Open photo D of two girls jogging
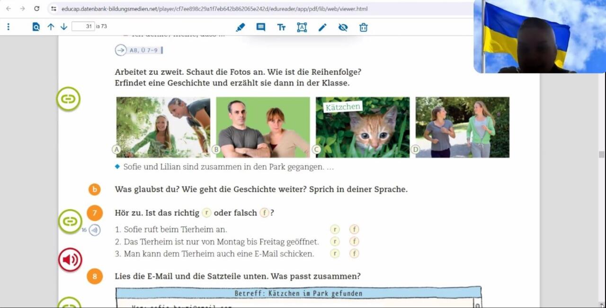The height and width of the screenshot is (308, 606). click(x=463, y=127)
